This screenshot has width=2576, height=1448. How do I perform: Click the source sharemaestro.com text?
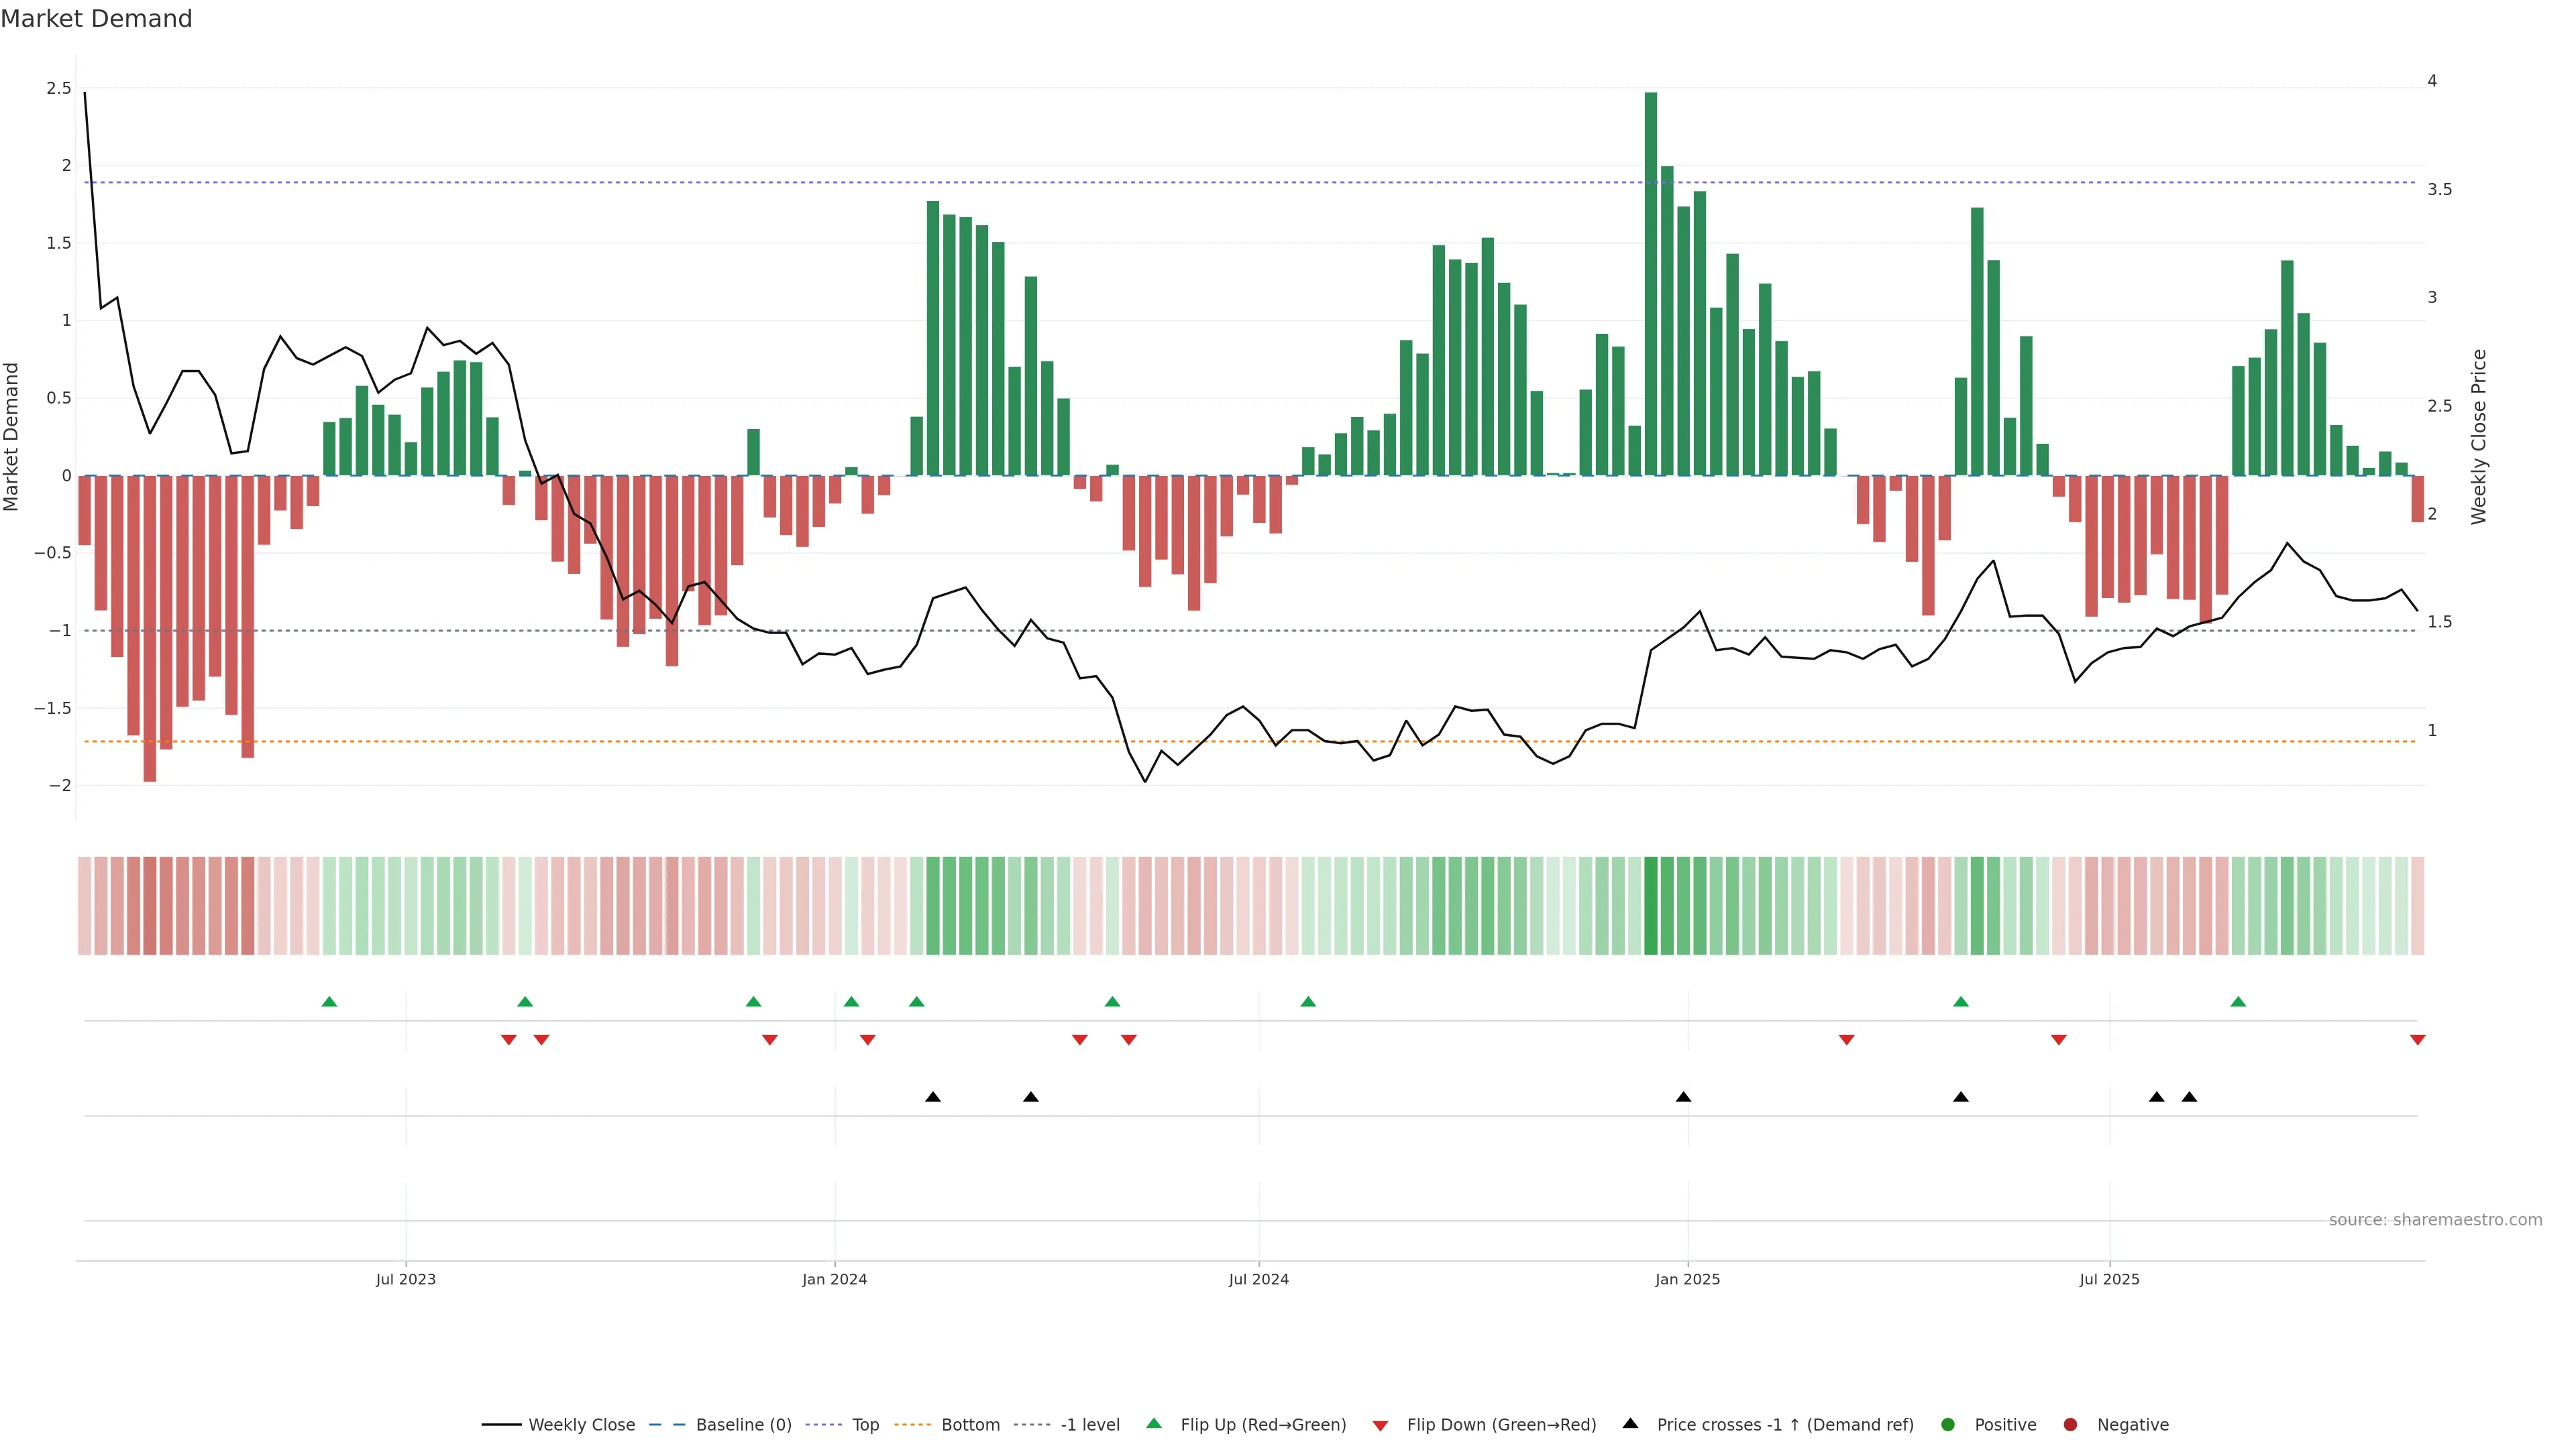coord(2435,1219)
